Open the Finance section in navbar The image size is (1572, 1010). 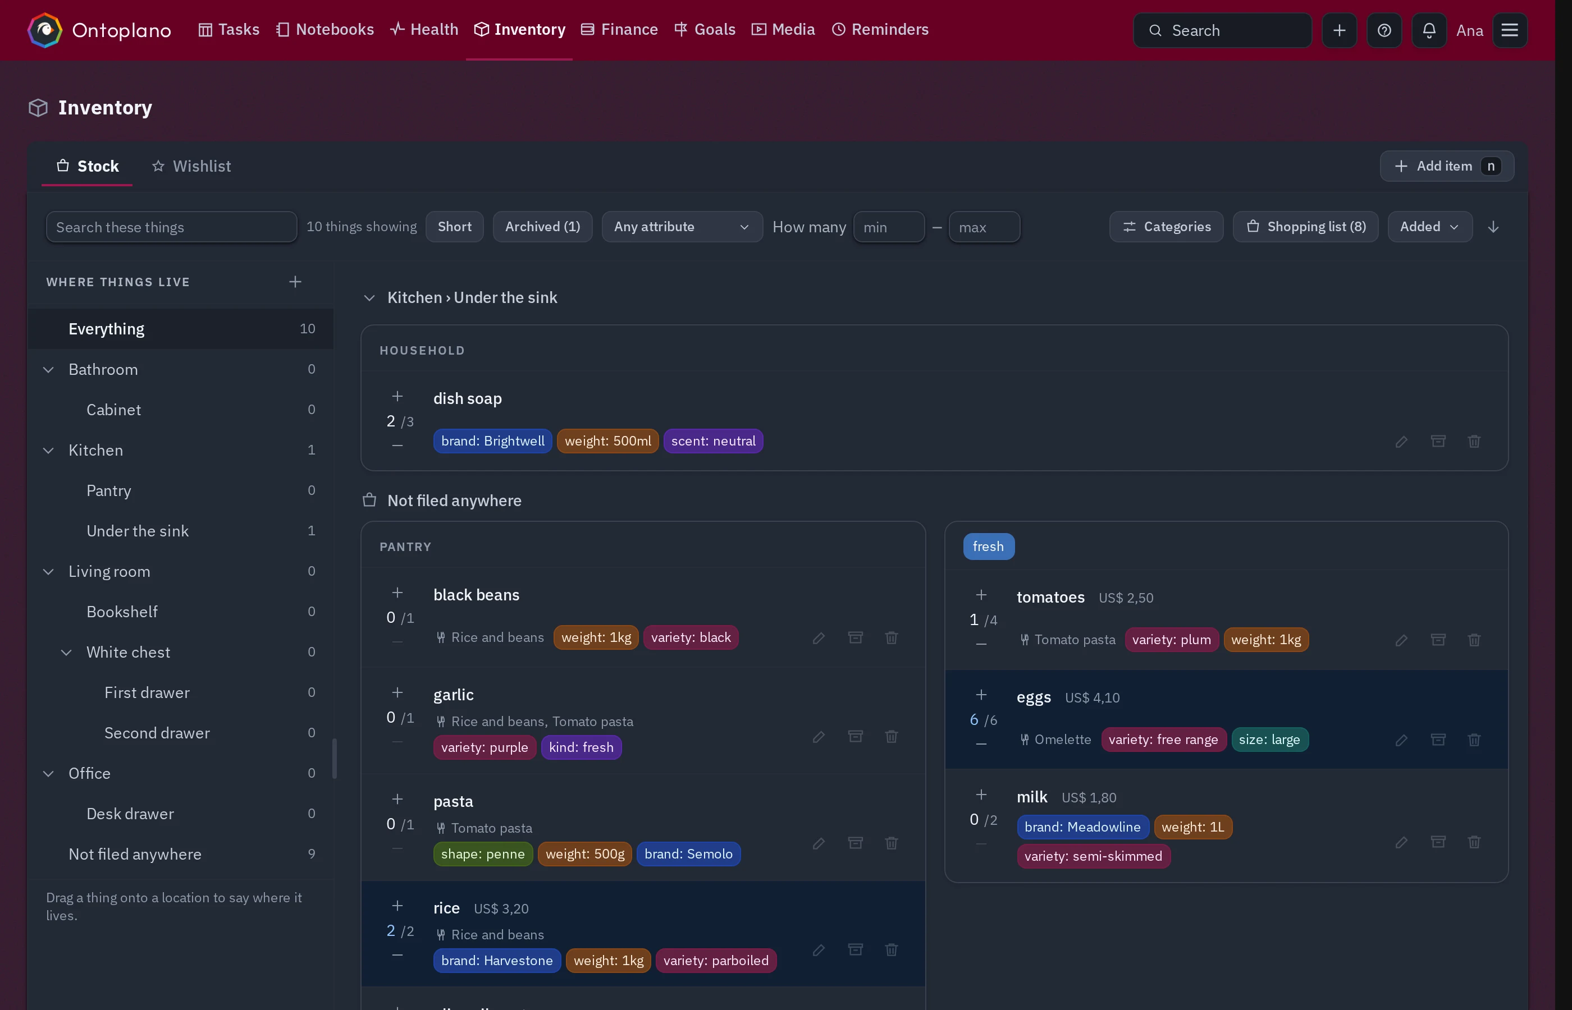[620, 30]
